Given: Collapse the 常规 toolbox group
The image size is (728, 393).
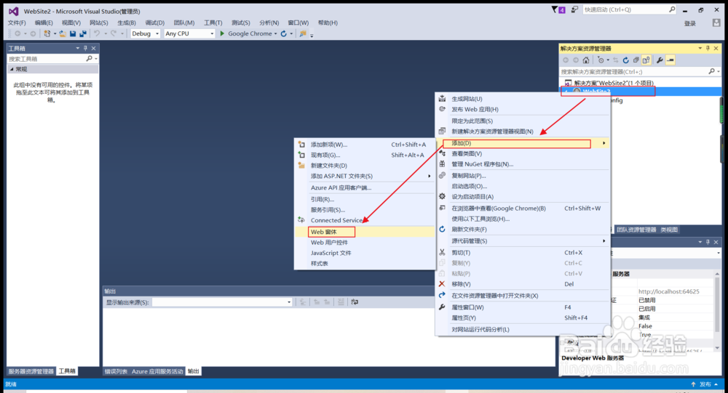Looking at the screenshot, I should [x=12, y=69].
